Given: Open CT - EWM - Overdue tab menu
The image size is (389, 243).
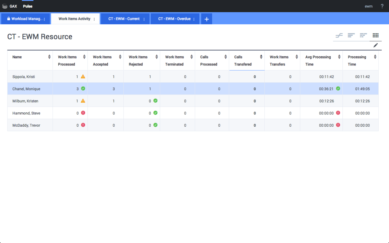Looking at the screenshot, I should click(x=194, y=19).
